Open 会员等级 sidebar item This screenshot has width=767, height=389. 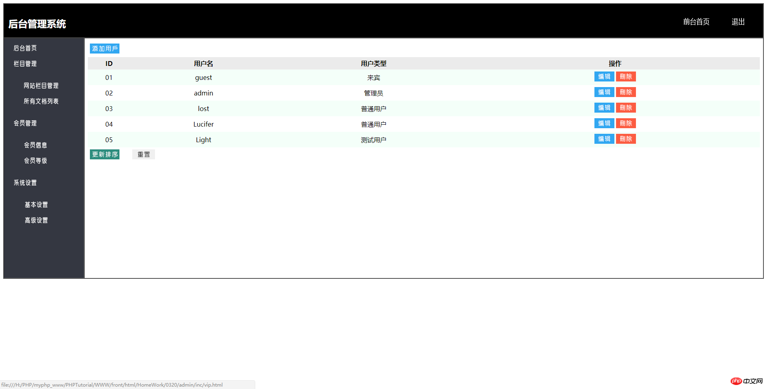(36, 161)
